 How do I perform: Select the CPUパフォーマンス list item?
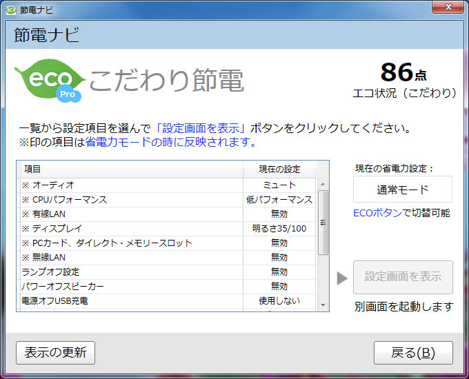131,200
